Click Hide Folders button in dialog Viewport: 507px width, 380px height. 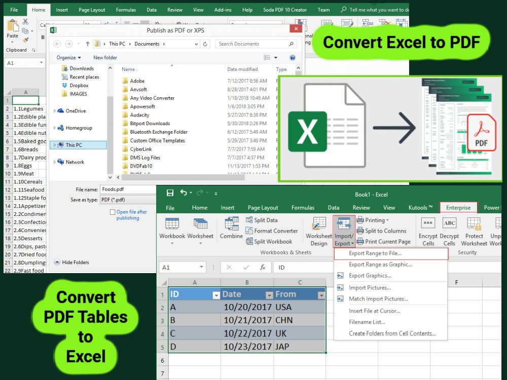[x=72, y=262]
